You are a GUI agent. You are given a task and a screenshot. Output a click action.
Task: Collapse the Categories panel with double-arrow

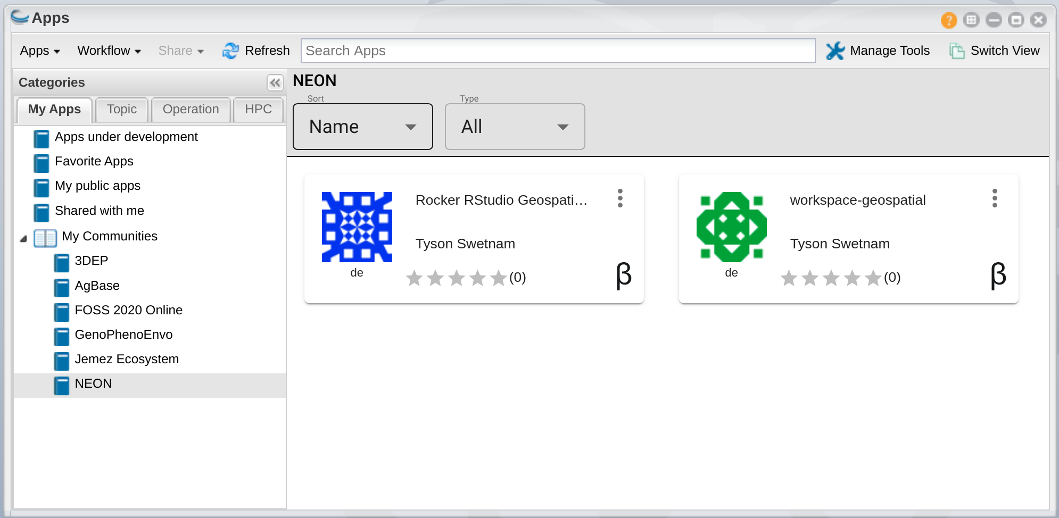275,82
